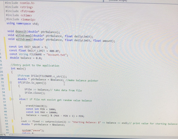Click the '#include <conio.h>' line
178x139 pixels.
coord(20,3)
